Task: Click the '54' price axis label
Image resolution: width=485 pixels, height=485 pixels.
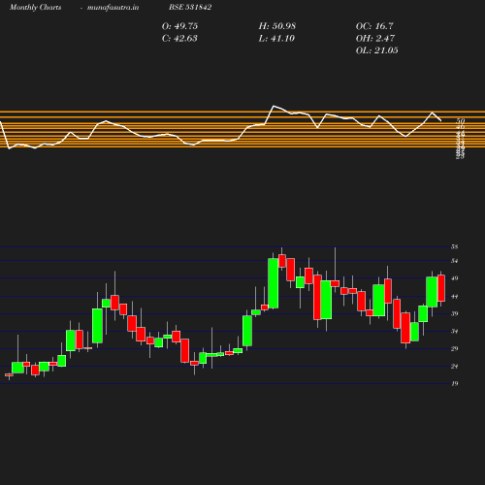Action: point(455,261)
